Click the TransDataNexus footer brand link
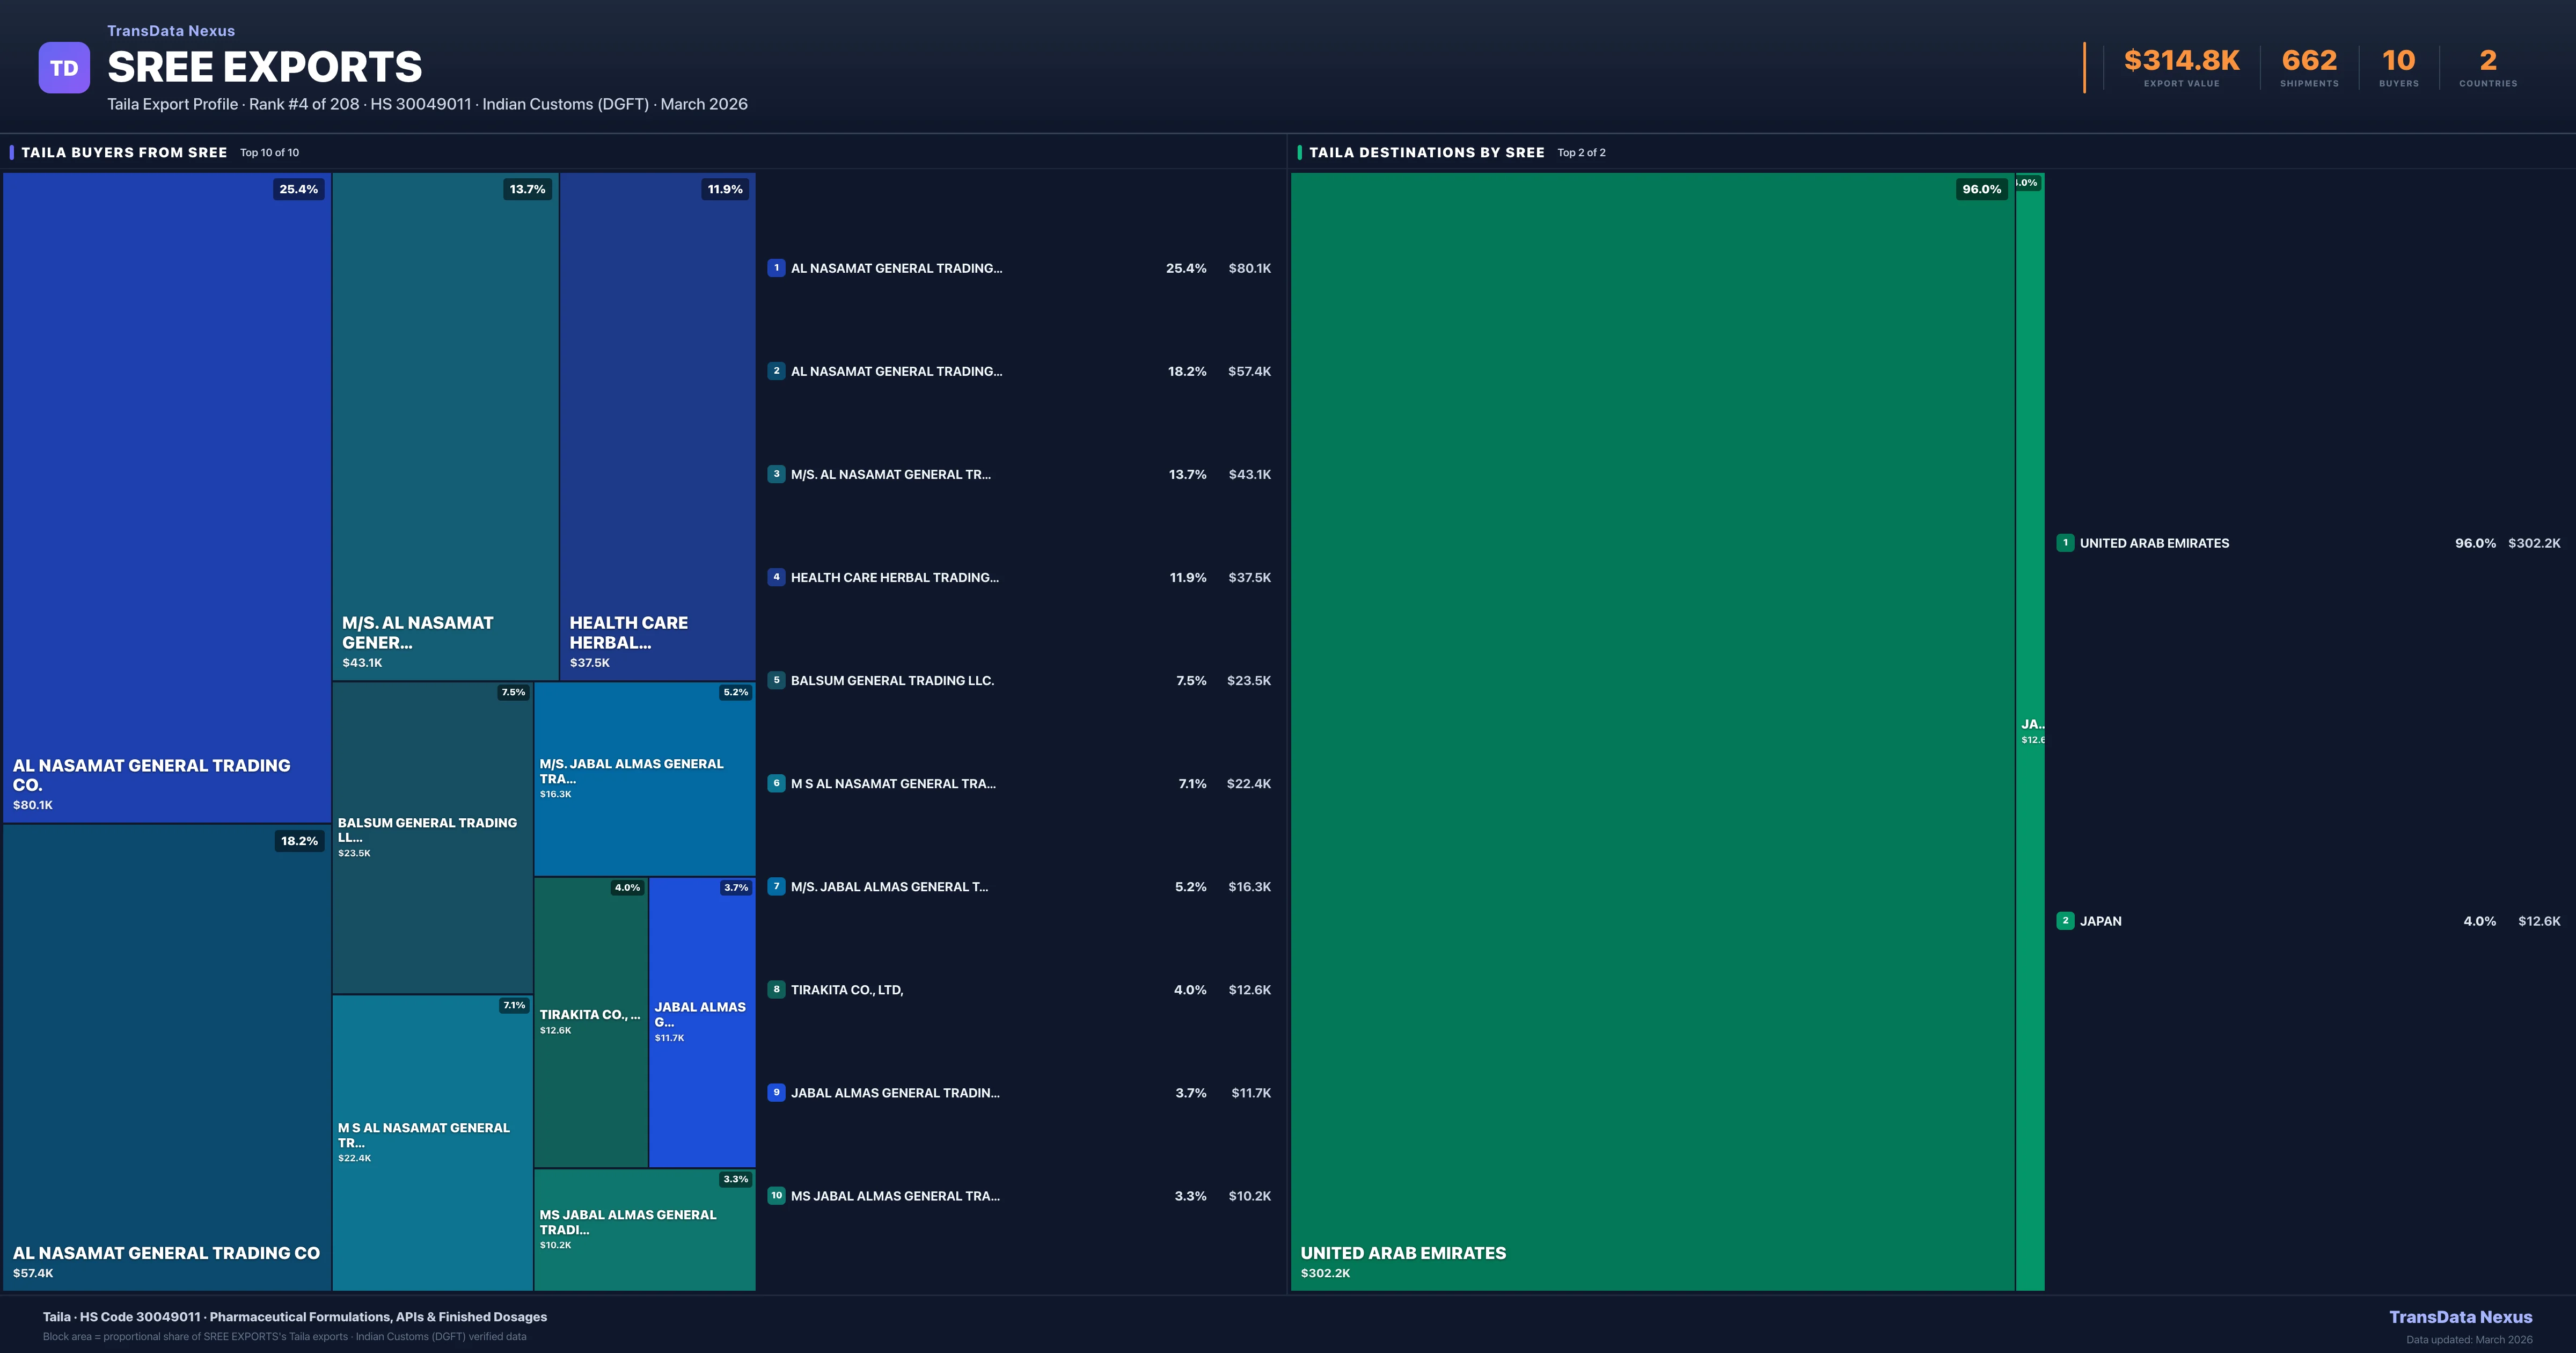Viewport: 2576px width, 1353px height. tap(2460, 1317)
